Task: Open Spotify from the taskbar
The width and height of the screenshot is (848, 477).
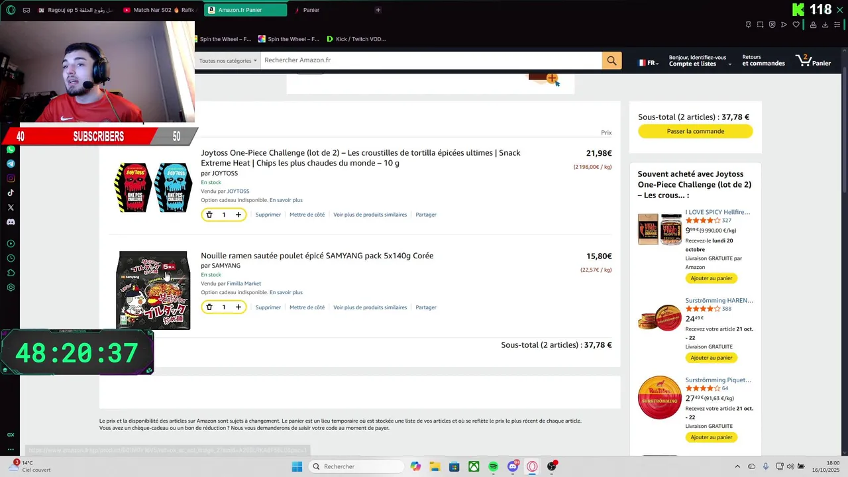Action: pyautogui.click(x=494, y=466)
